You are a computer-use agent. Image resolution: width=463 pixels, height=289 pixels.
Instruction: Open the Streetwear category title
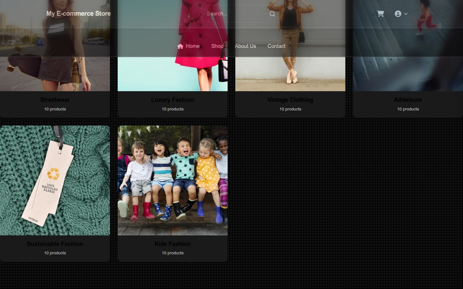click(55, 100)
